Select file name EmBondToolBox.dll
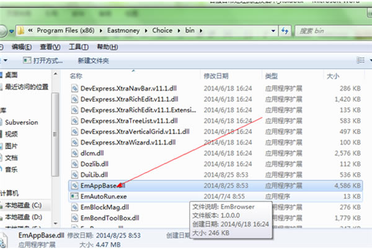 point(110,218)
